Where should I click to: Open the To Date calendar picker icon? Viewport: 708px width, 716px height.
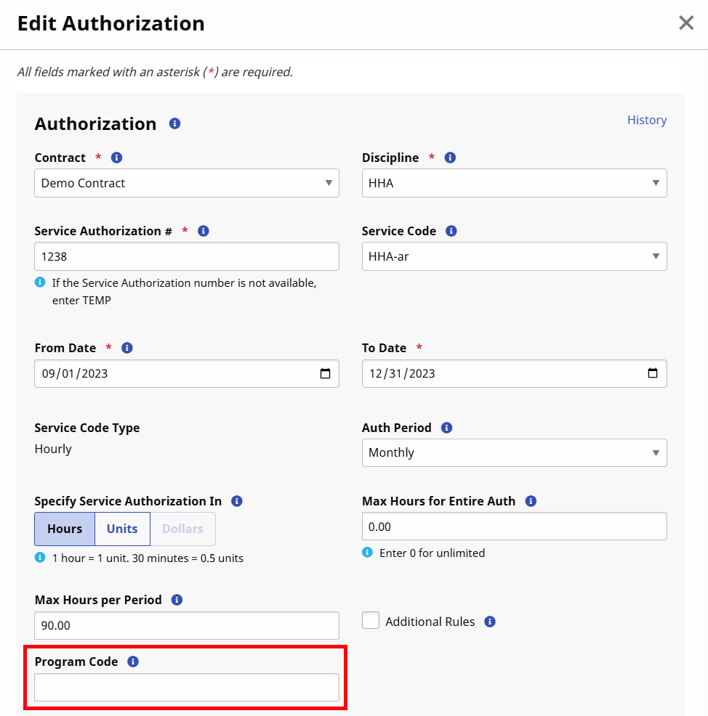(x=653, y=373)
